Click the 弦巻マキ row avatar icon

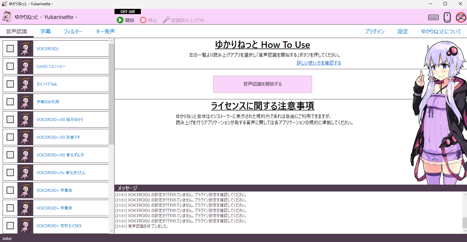pos(25,137)
